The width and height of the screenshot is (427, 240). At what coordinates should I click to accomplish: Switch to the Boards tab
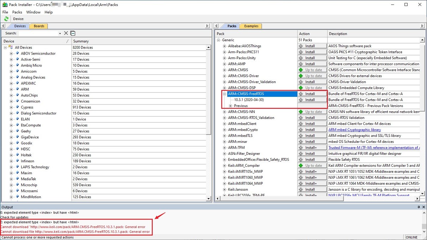pos(39,26)
